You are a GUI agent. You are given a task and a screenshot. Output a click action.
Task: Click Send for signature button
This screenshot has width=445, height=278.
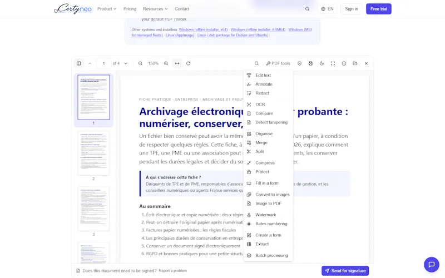(345, 271)
